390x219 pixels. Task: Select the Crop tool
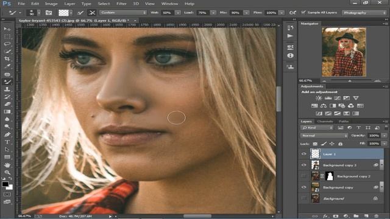point(7,59)
